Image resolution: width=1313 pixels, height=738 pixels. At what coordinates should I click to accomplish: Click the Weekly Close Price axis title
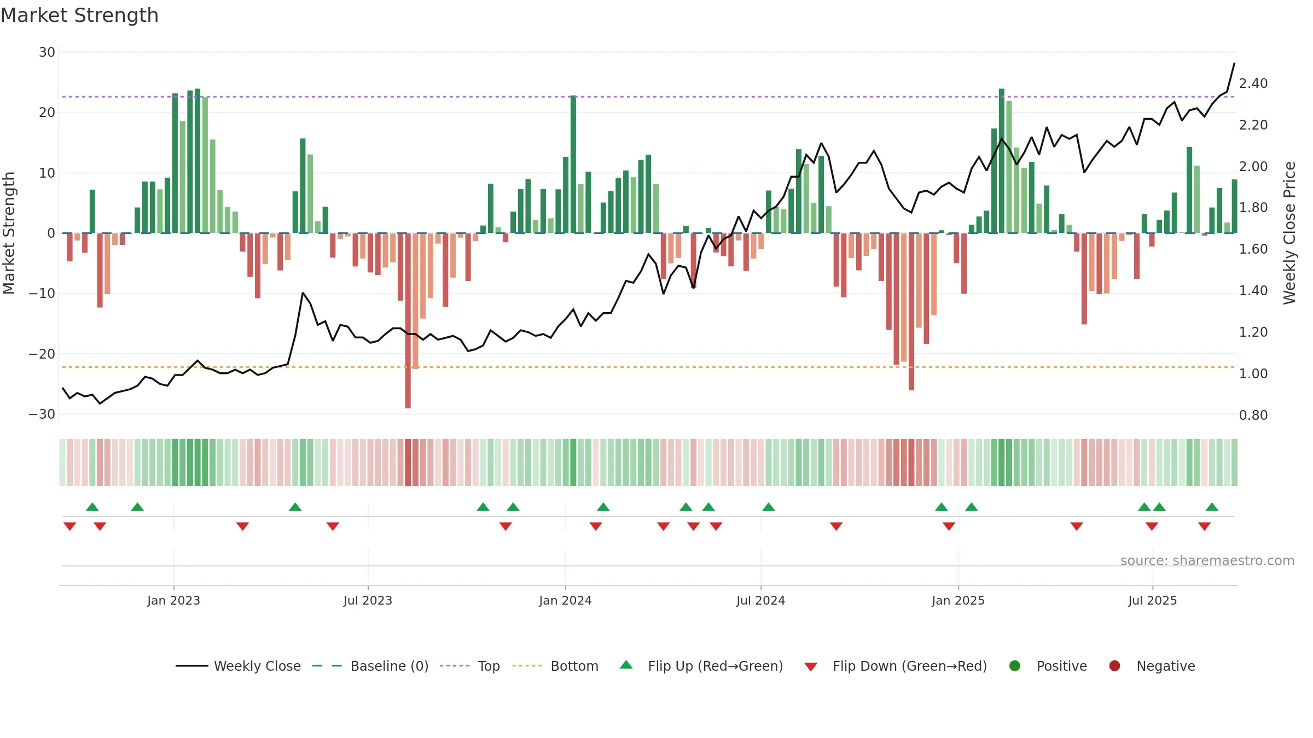(1289, 233)
